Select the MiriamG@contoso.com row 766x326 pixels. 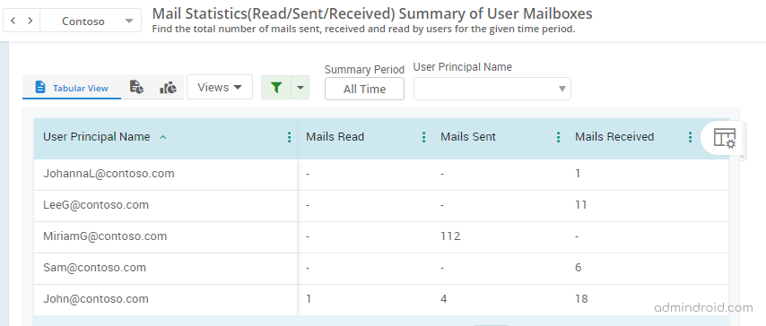pos(381,236)
